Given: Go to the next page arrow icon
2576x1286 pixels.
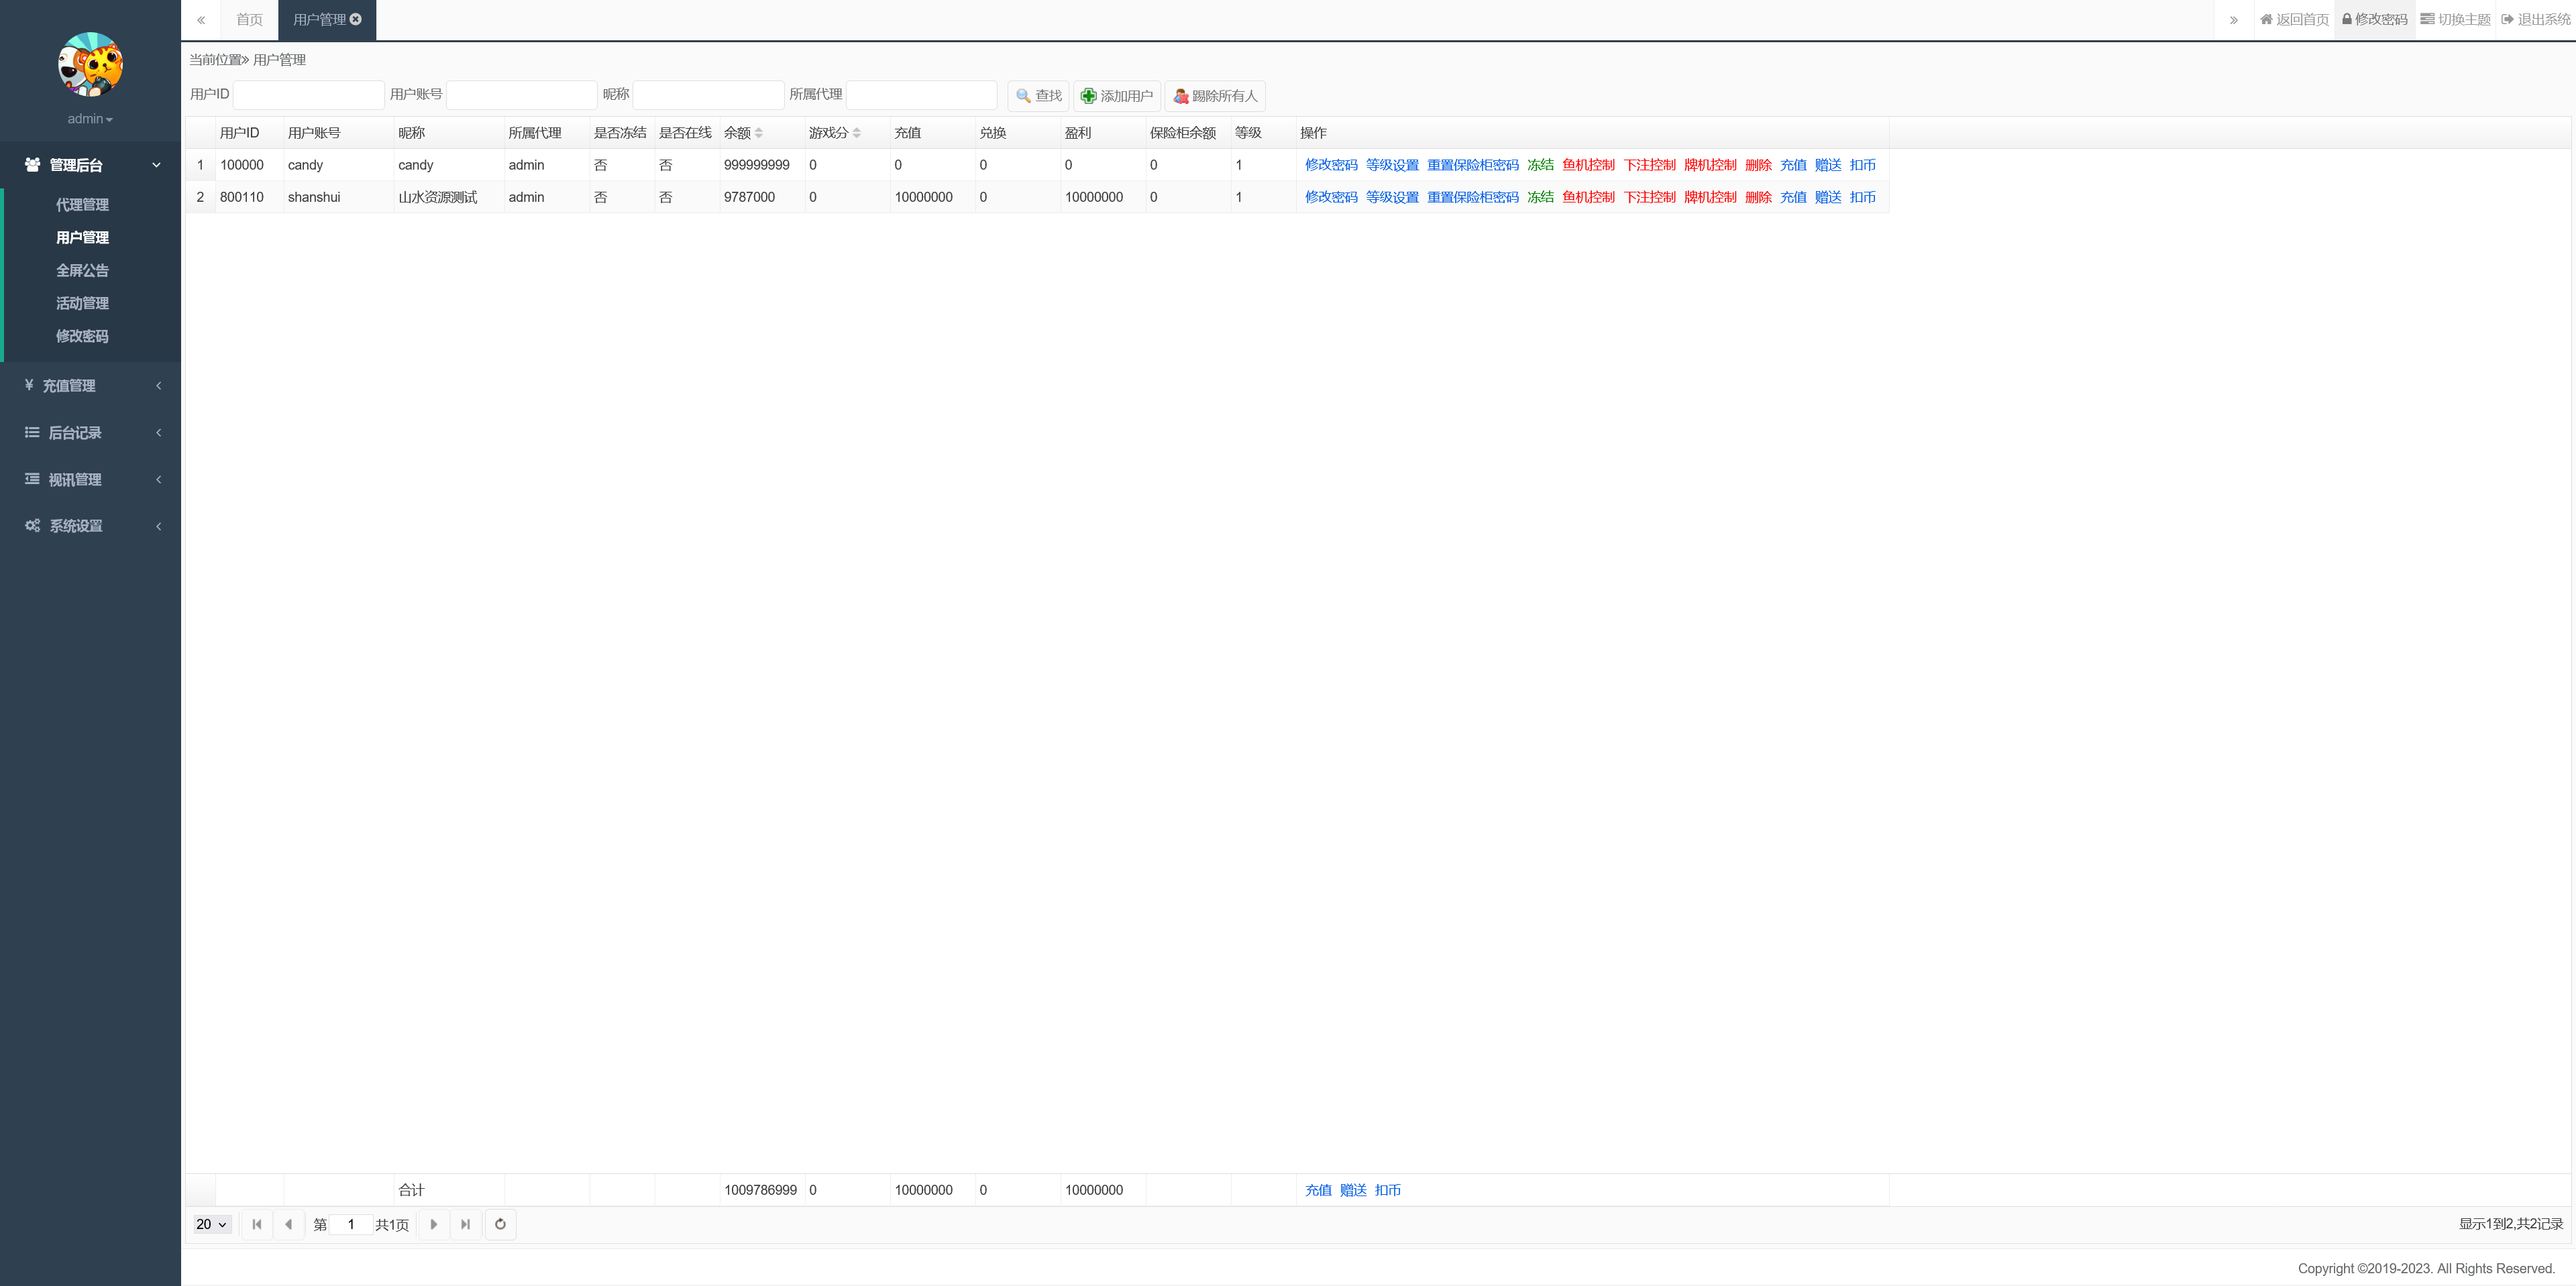Looking at the screenshot, I should (x=433, y=1224).
